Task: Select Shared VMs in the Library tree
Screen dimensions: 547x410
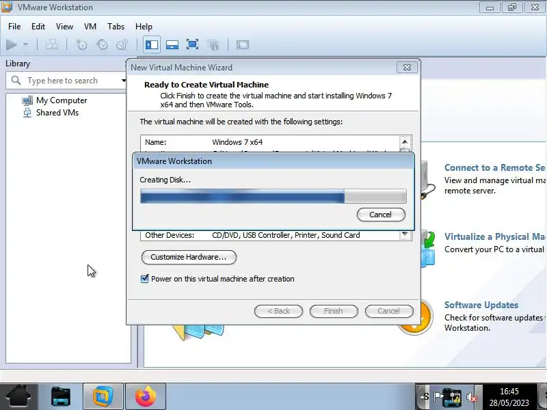Action: (57, 113)
